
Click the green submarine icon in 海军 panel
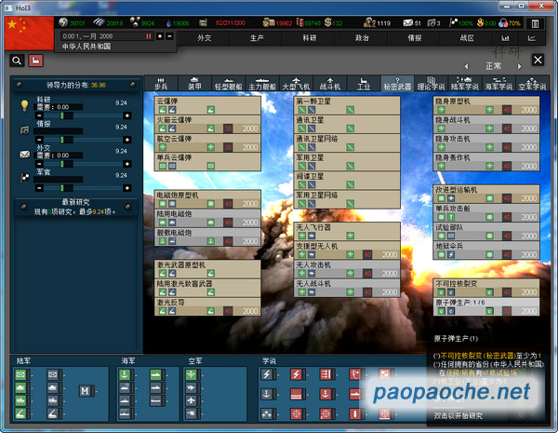(x=156, y=374)
